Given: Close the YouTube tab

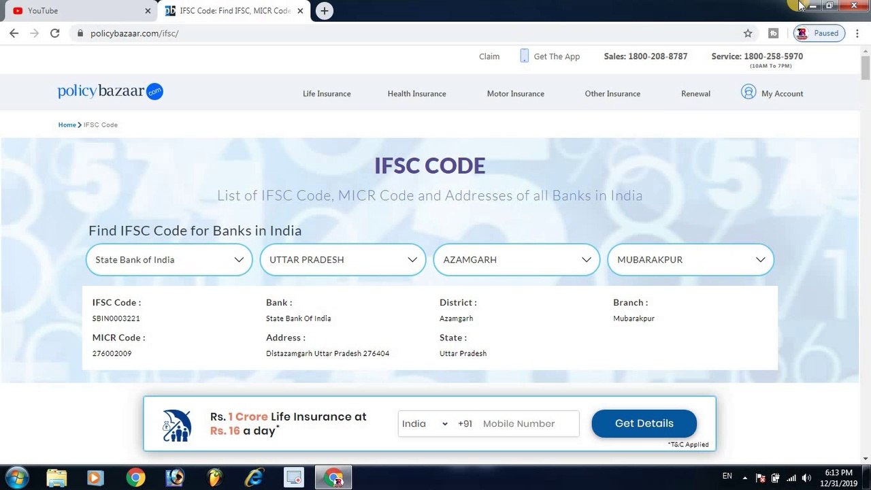Looking at the screenshot, I should pyautogui.click(x=148, y=11).
